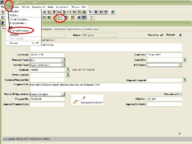Choose Notepad from the Edit menu
This screenshot has width=192, height=144.
(x=24, y=35)
